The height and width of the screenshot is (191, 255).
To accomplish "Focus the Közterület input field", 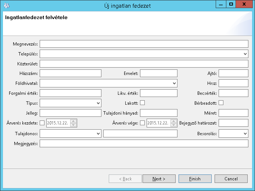I will (x=144, y=64).
